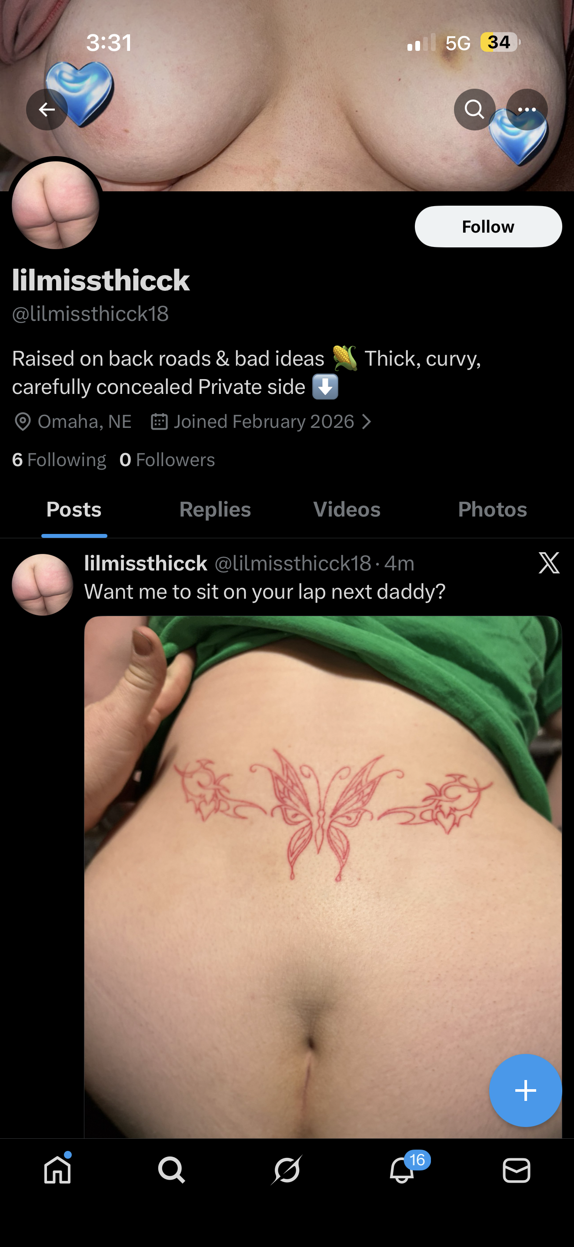Open Notifications bell with 16 badge
This screenshot has height=1247, width=574.
pos(402,1170)
